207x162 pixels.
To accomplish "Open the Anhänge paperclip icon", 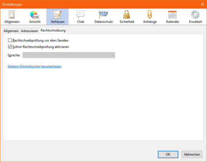I will pos(150,15).
